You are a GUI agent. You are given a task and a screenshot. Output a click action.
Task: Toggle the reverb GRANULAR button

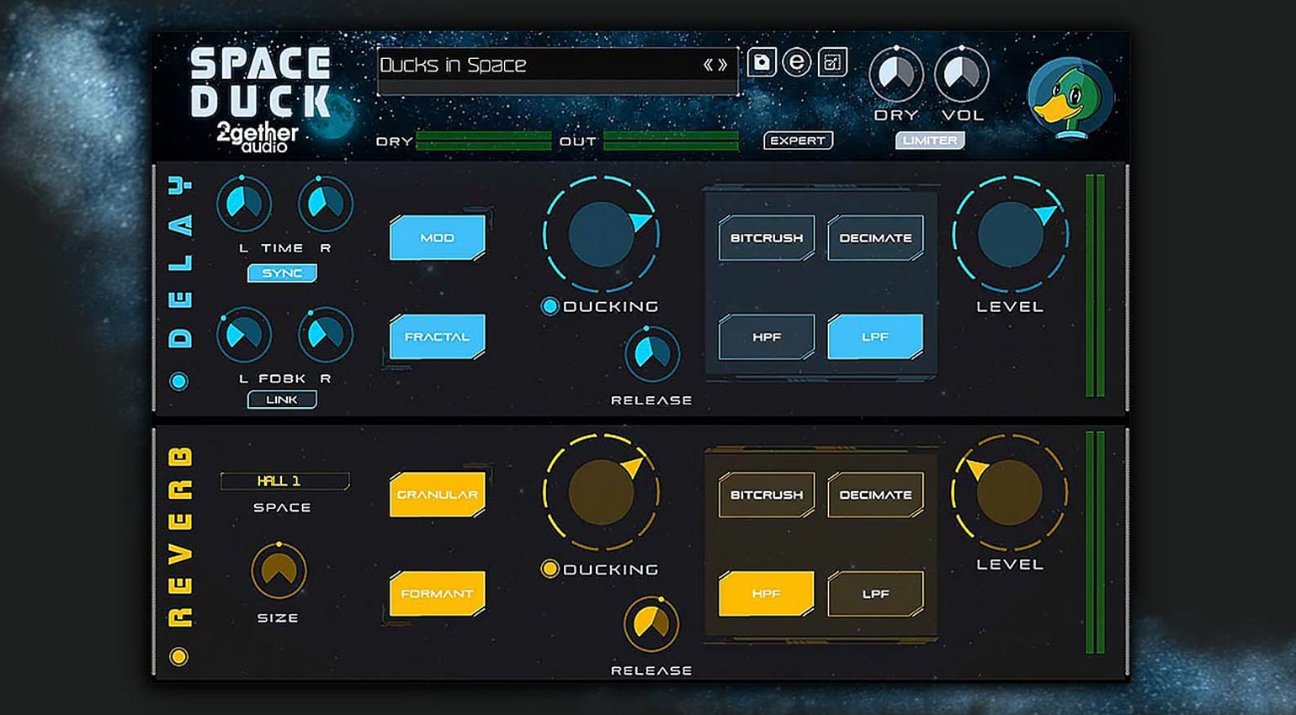(438, 495)
